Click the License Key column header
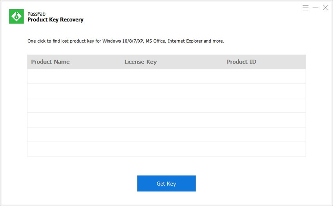The image size is (333, 206). 140,62
